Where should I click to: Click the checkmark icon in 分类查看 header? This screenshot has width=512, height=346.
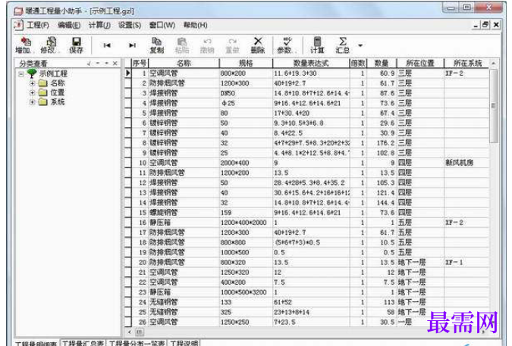(x=89, y=63)
